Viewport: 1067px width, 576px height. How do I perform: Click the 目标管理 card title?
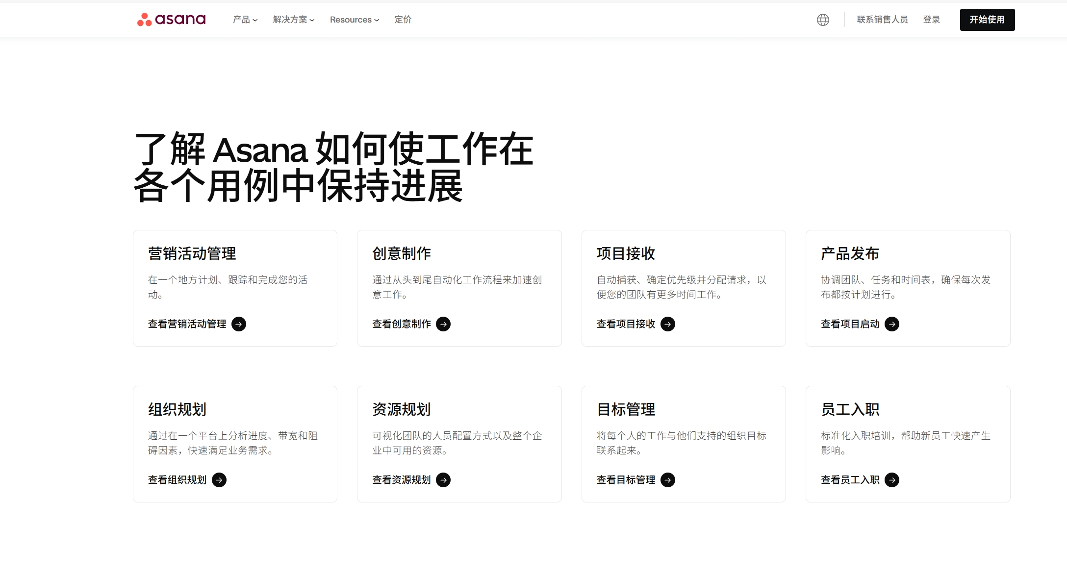click(x=626, y=409)
